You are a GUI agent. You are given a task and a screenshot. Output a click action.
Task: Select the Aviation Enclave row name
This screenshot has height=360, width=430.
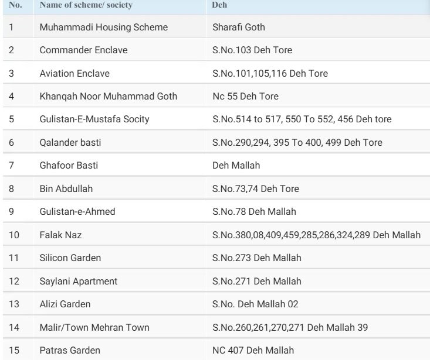pyautogui.click(x=75, y=73)
